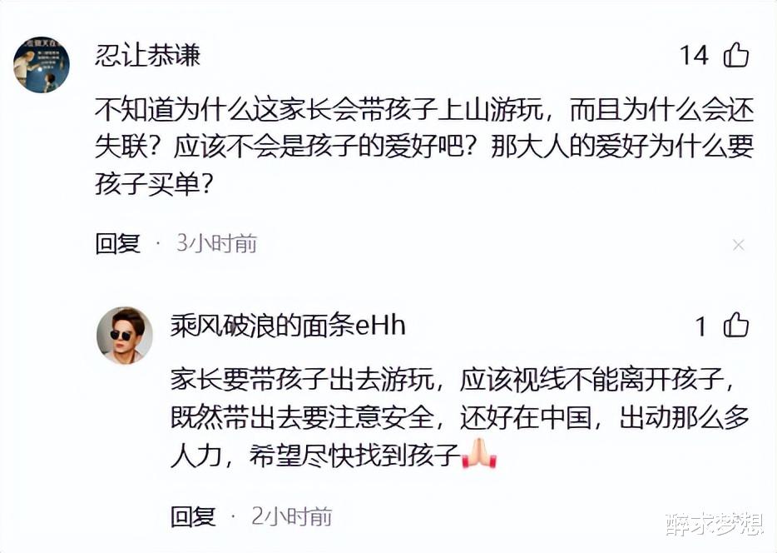Click the reply text starting 家长要带孩子出去游玩
Screen dimensions: 777x553
[x=459, y=418]
